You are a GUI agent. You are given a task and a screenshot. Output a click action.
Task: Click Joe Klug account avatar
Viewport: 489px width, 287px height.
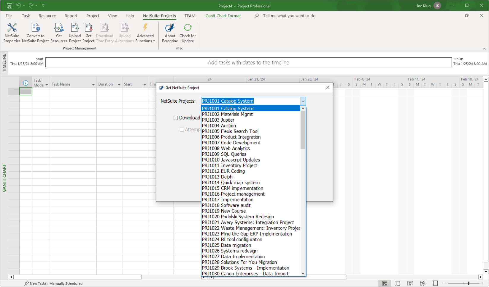click(437, 6)
